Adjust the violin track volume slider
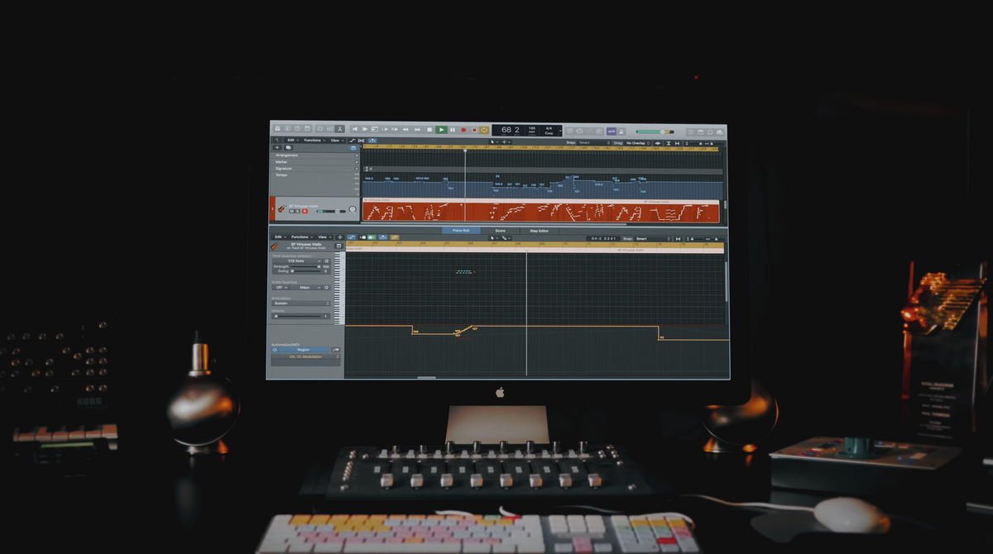 coord(331,212)
